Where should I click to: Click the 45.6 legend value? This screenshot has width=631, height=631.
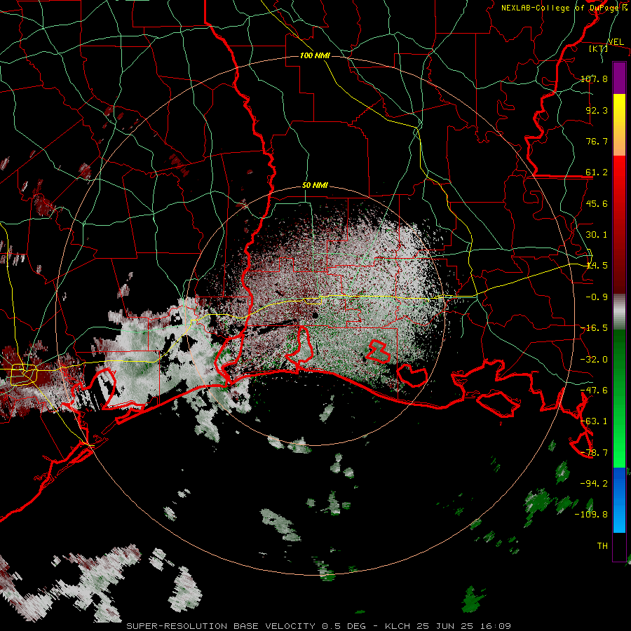click(597, 203)
